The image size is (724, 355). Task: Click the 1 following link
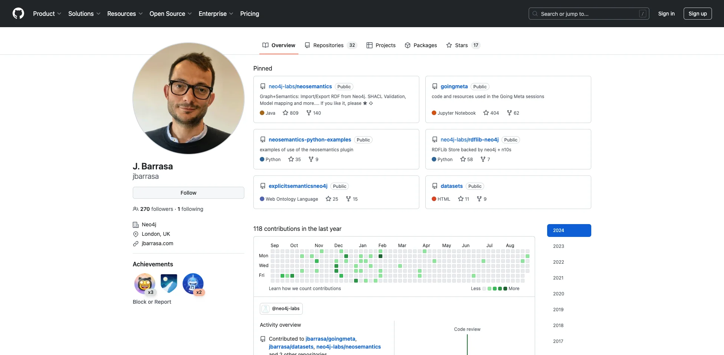click(190, 209)
